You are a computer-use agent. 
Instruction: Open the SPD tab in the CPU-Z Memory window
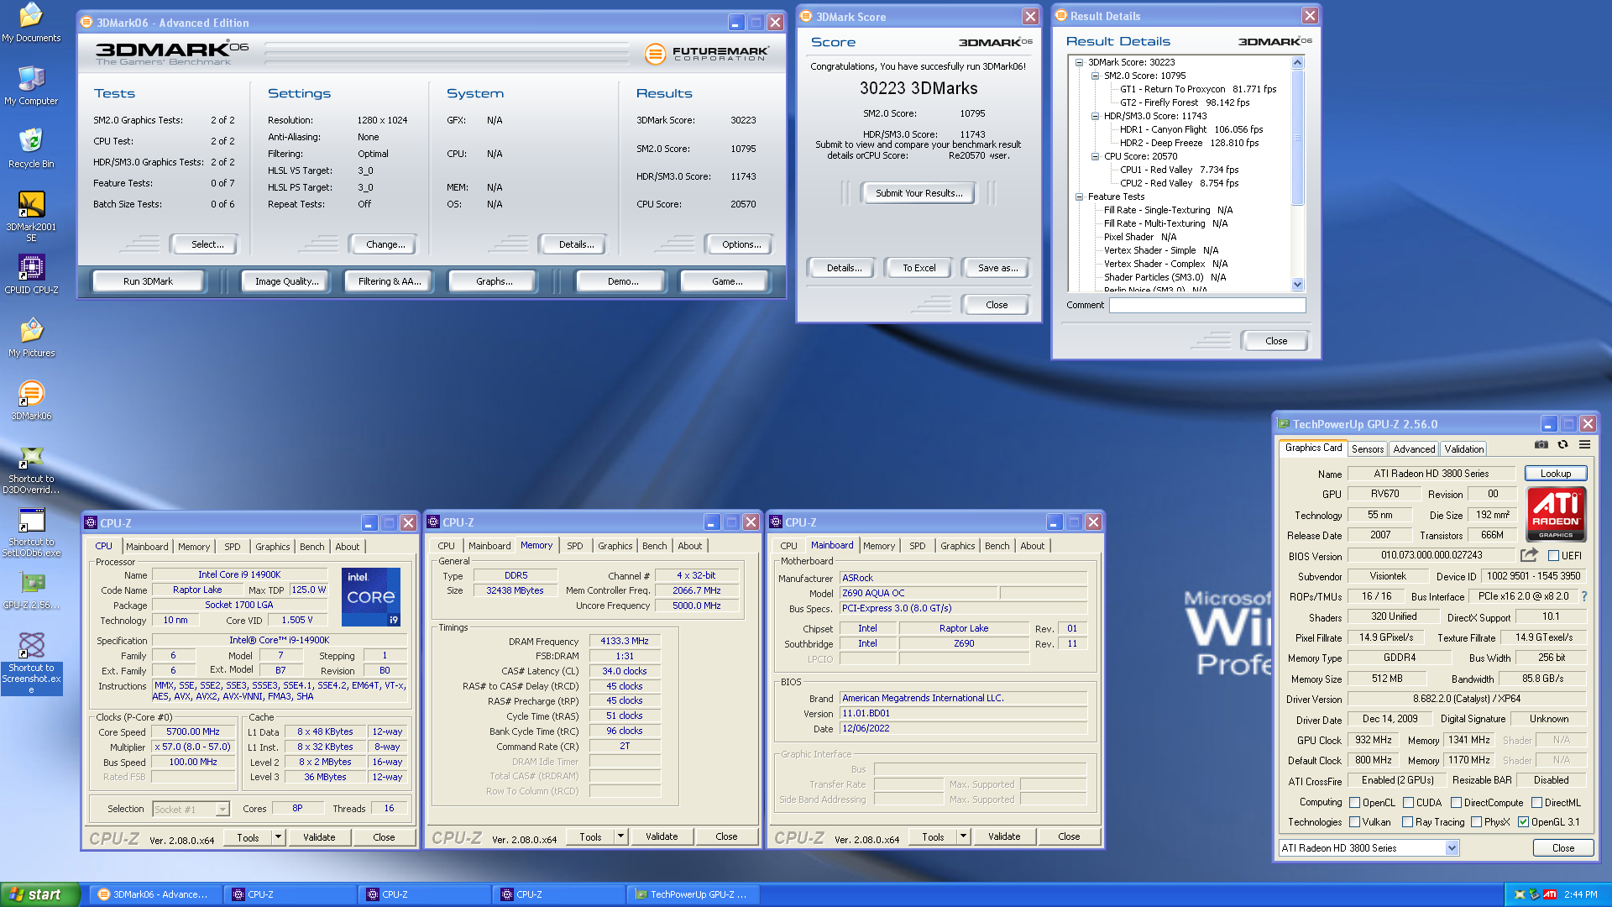click(574, 546)
